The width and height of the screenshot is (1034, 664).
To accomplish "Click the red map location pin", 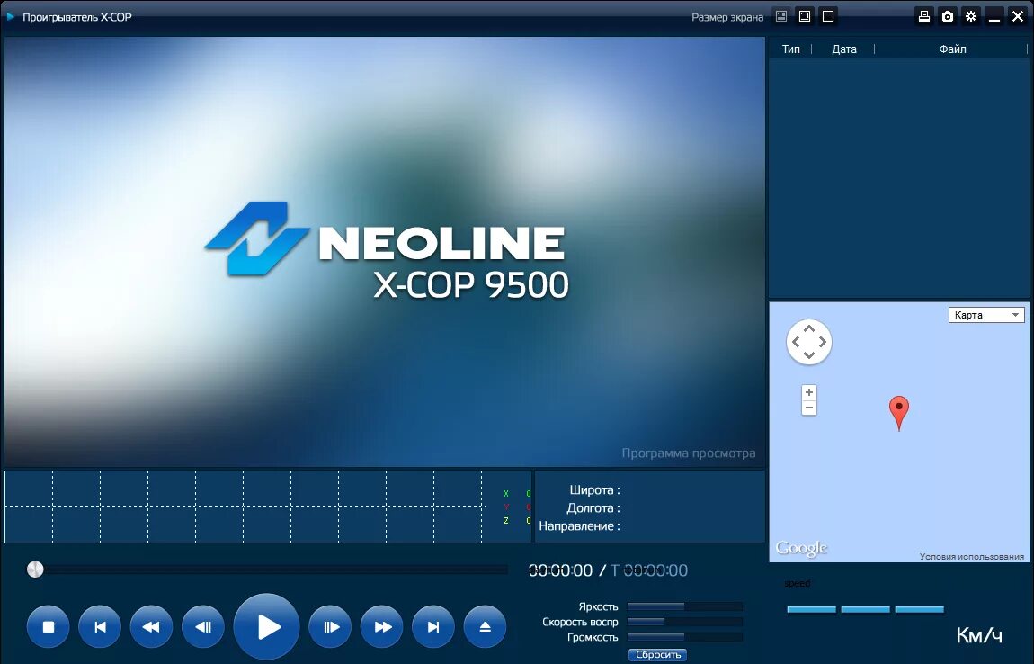I will pos(899,413).
